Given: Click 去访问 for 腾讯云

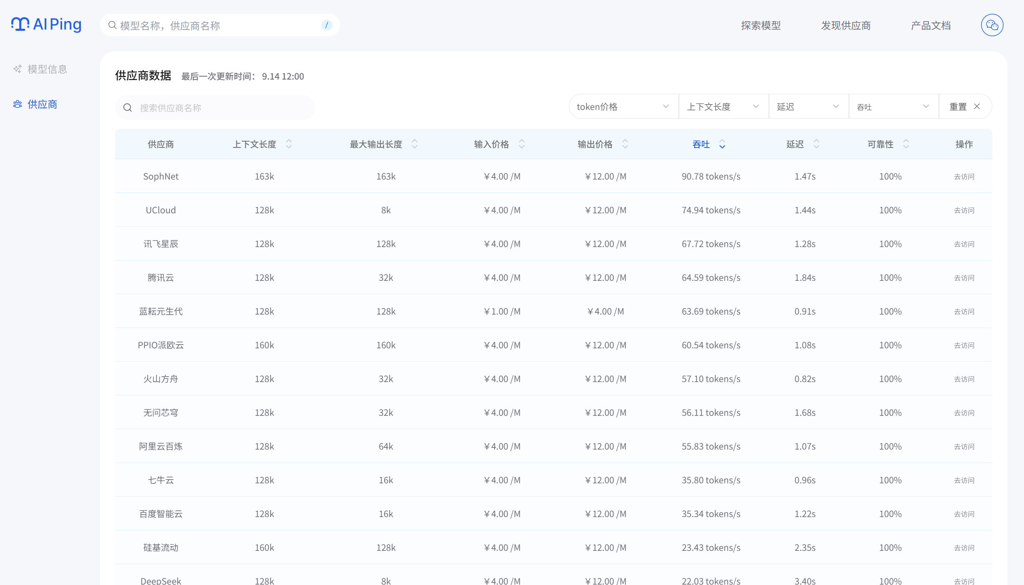Looking at the screenshot, I should [x=964, y=278].
